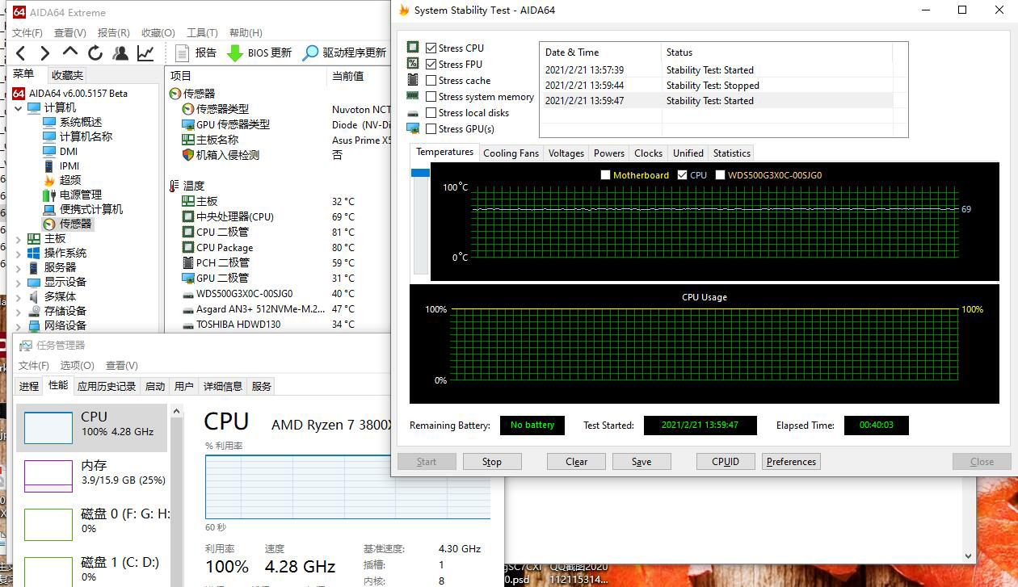Select 内存 panel in Task Manager
This screenshot has width=1018, height=587.
[91, 476]
